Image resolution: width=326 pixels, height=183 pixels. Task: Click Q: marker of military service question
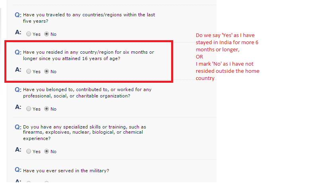tap(18, 170)
